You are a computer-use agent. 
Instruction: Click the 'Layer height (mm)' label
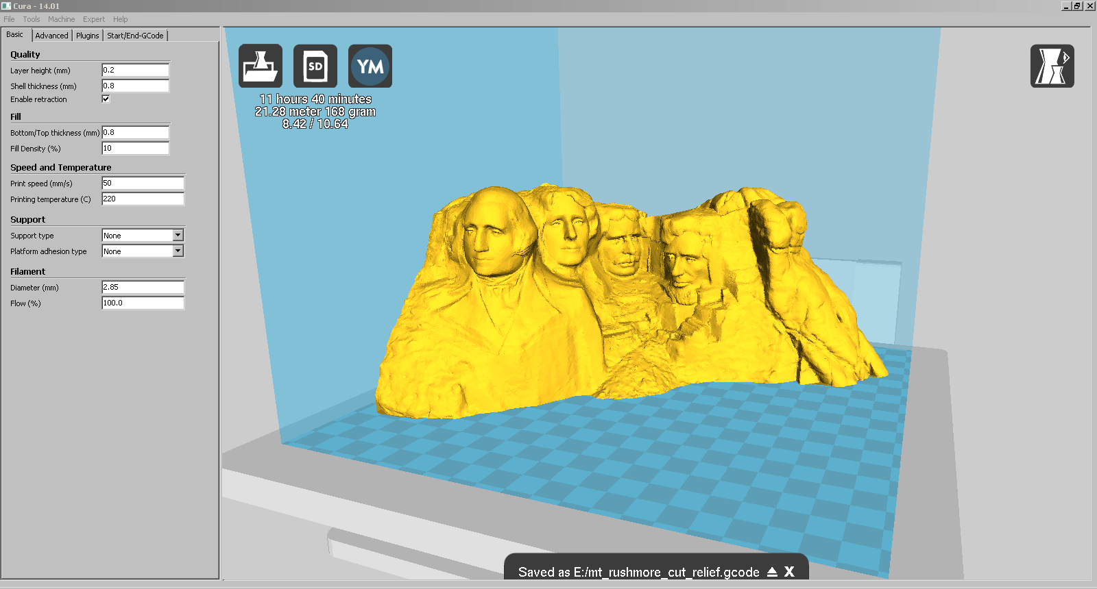click(x=40, y=71)
